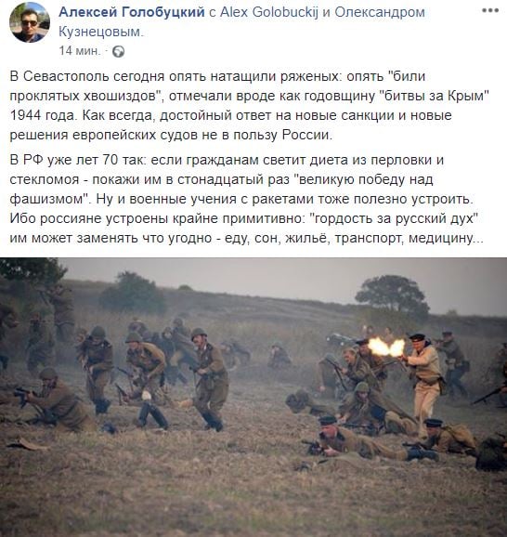This screenshot has width=507, height=537.
Task: Click the helmeted soldier running at photo center
Action: [x=208, y=379]
